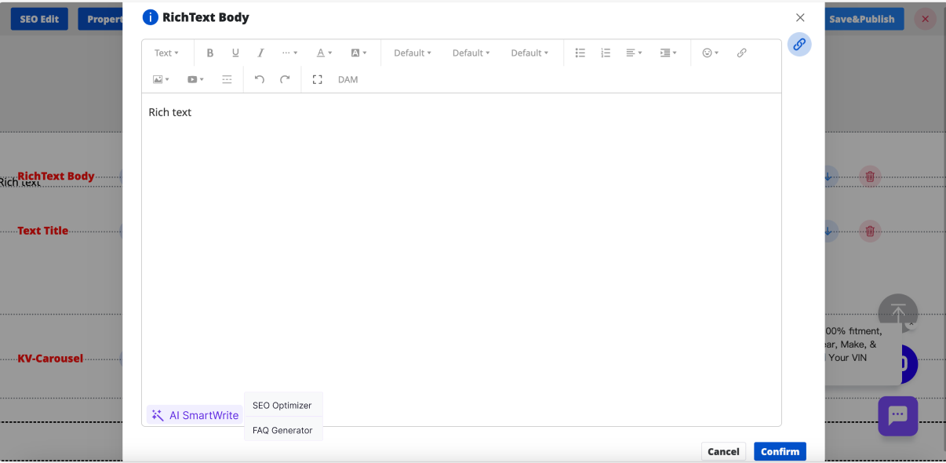Choose FAQ Generator option
Image resolution: width=946 pixels, height=463 pixels.
point(282,431)
